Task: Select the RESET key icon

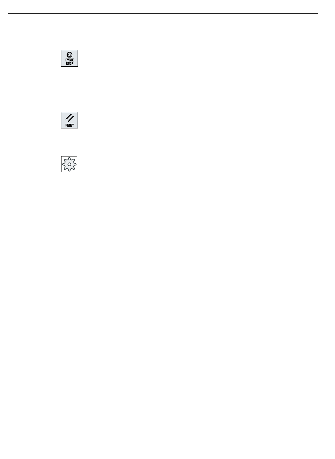Action: [69, 120]
